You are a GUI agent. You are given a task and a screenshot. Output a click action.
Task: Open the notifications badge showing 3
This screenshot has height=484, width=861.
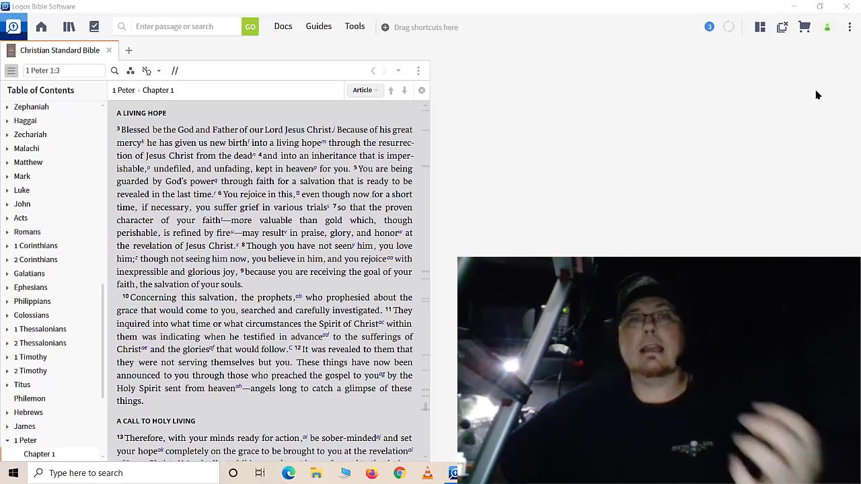[x=709, y=27]
